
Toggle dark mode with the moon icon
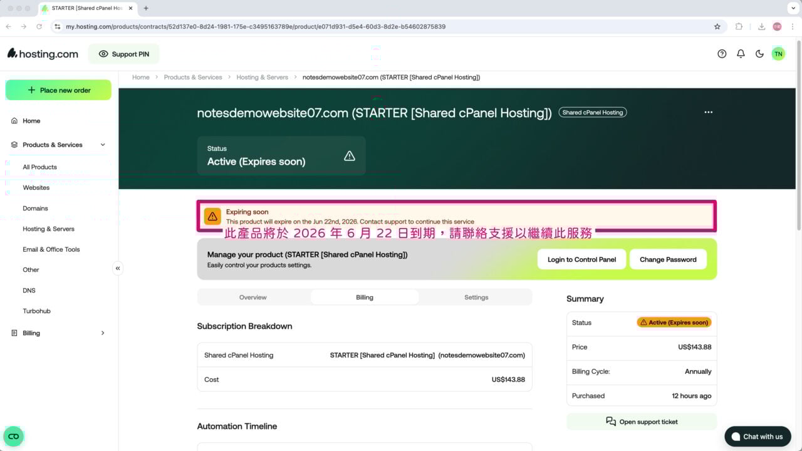pos(759,53)
